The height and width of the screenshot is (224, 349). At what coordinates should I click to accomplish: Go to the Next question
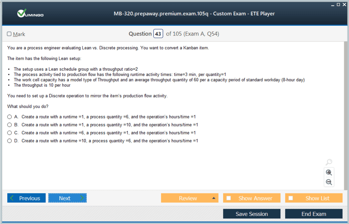point(67,198)
